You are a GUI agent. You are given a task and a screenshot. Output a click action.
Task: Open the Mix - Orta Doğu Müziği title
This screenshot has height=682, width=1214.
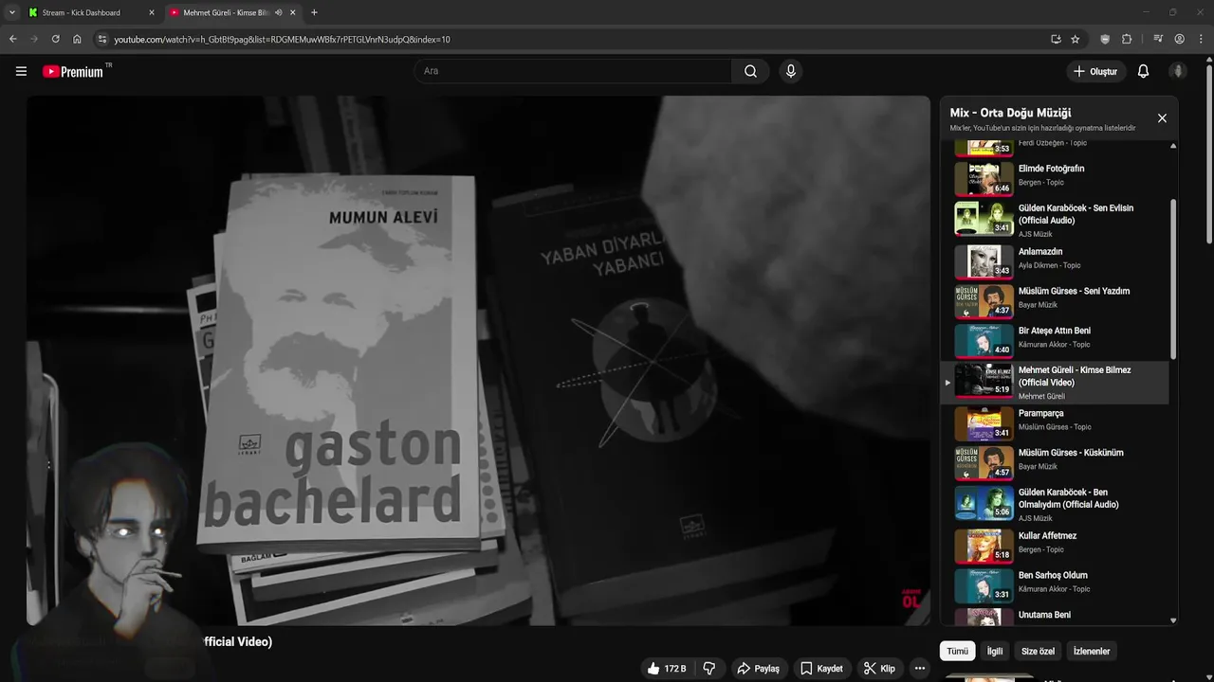(x=1010, y=113)
